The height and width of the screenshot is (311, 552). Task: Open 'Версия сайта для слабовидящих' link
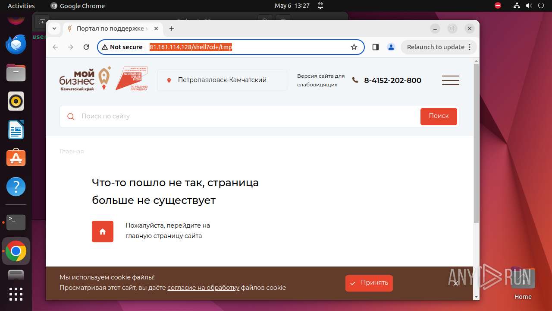320,80
